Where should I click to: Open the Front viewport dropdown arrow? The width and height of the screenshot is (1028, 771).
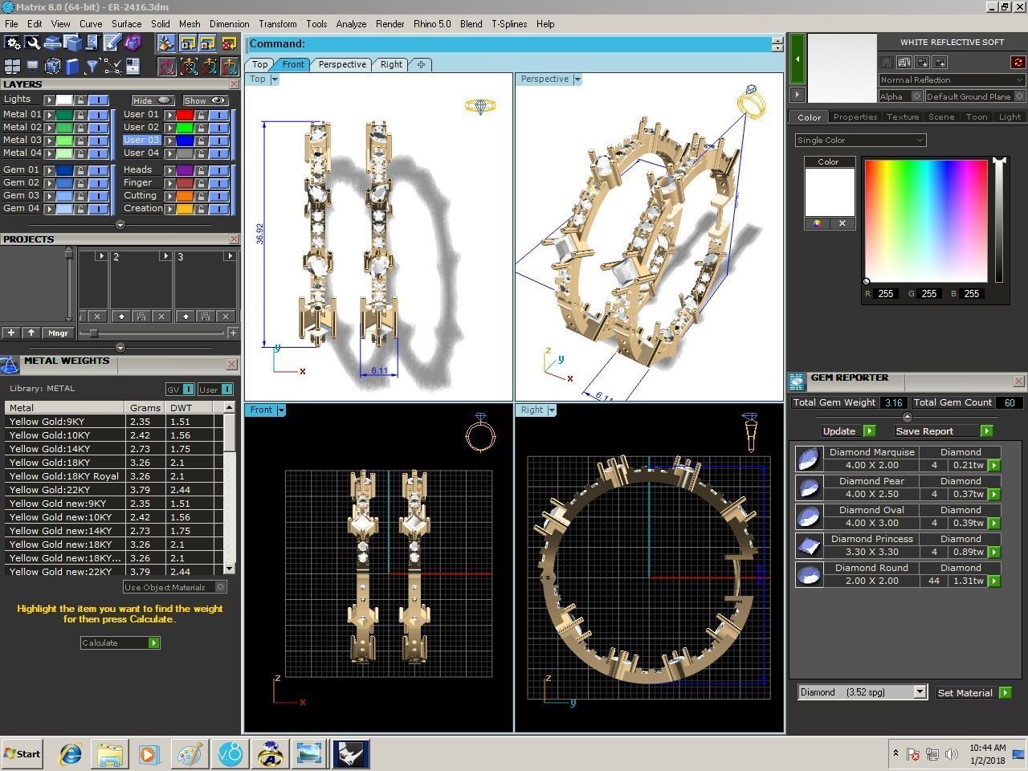[x=281, y=410]
